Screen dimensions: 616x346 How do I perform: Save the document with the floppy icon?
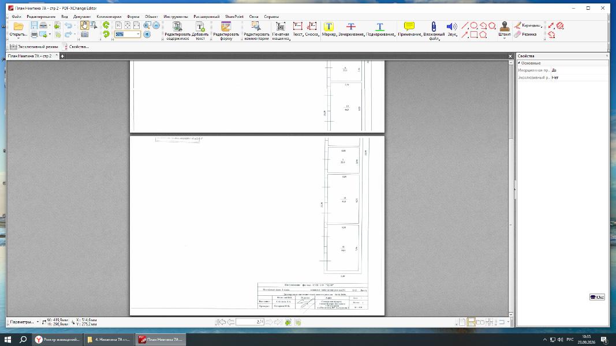34,25
